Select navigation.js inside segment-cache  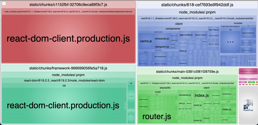click(162, 47)
